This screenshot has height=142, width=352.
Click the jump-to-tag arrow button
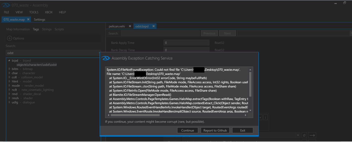(312, 135)
